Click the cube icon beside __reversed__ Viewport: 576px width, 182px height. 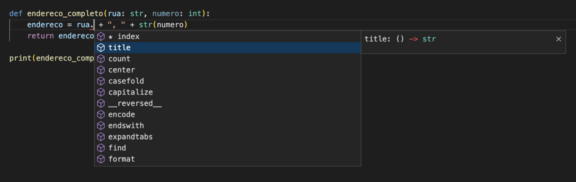[x=101, y=103]
